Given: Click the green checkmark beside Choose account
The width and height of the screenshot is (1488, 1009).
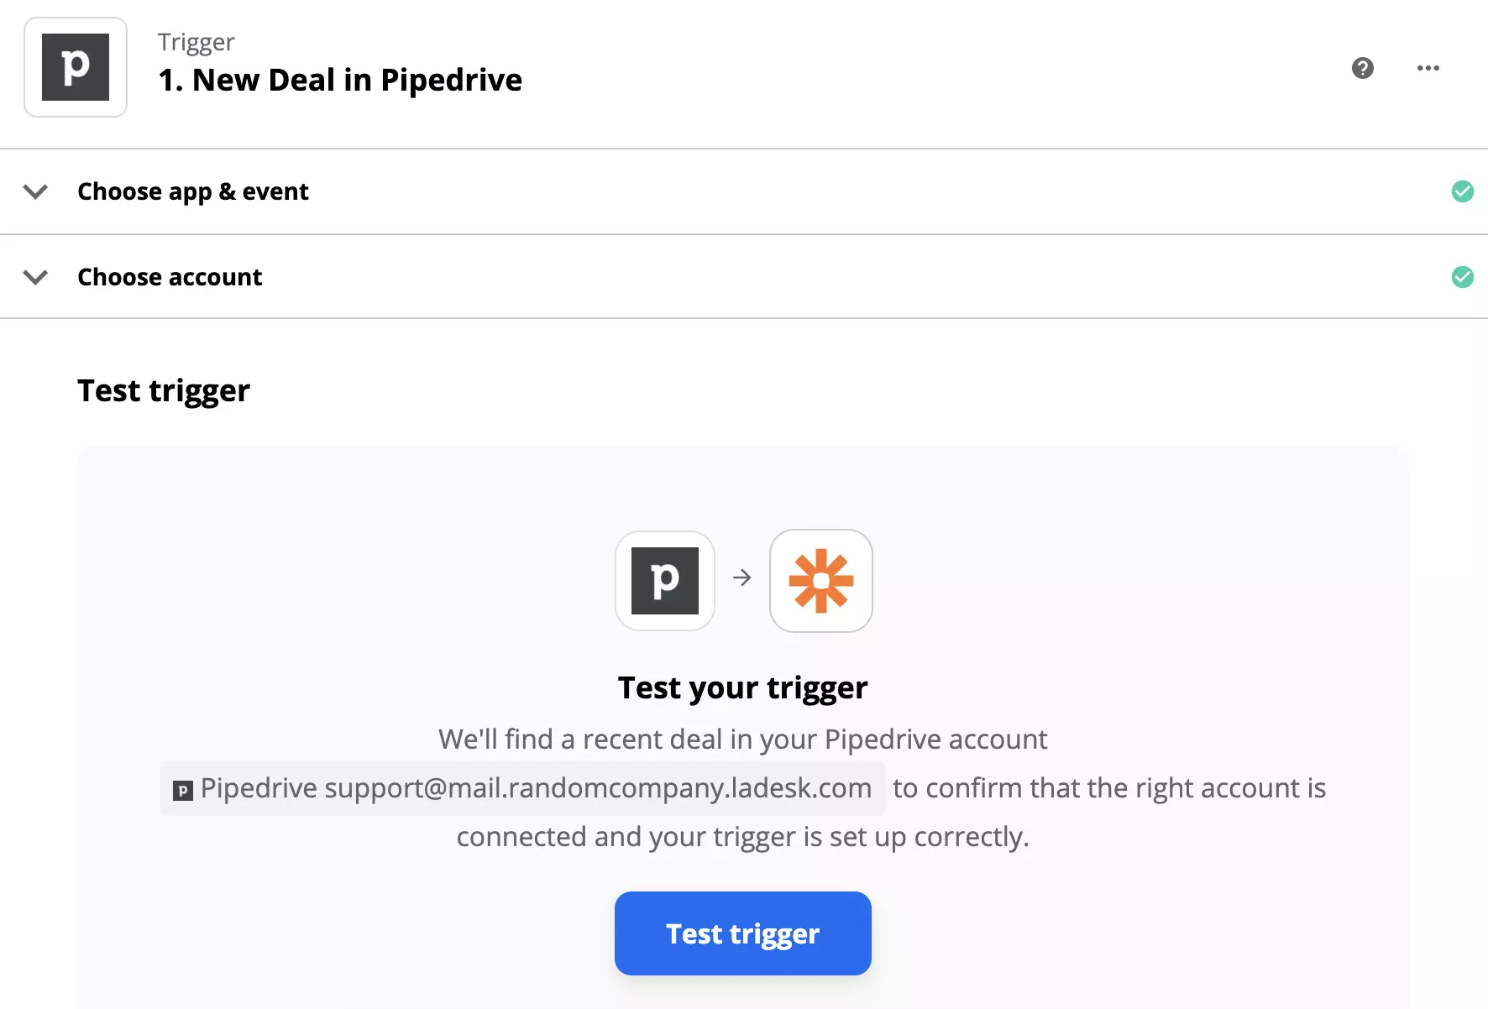Looking at the screenshot, I should tap(1463, 277).
